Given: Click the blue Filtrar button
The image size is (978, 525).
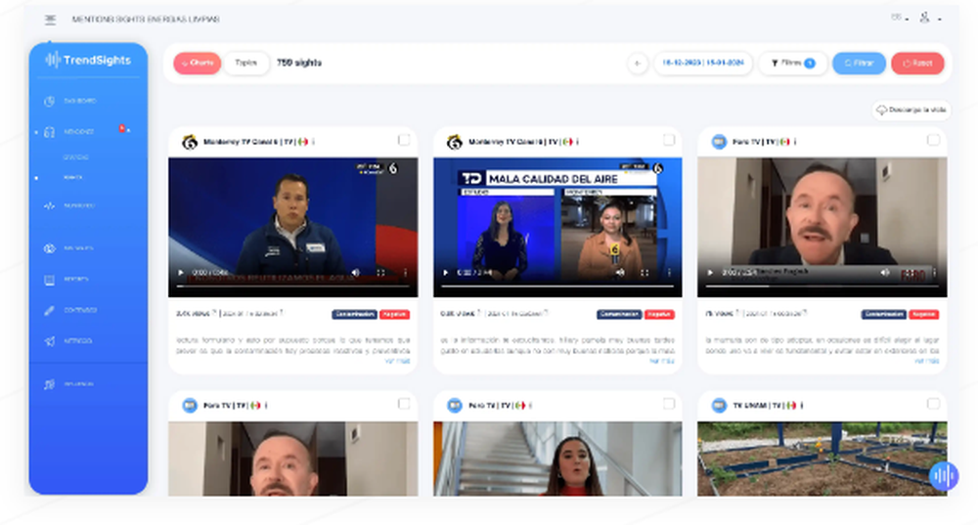Looking at the screenshot, I should 859,63.
